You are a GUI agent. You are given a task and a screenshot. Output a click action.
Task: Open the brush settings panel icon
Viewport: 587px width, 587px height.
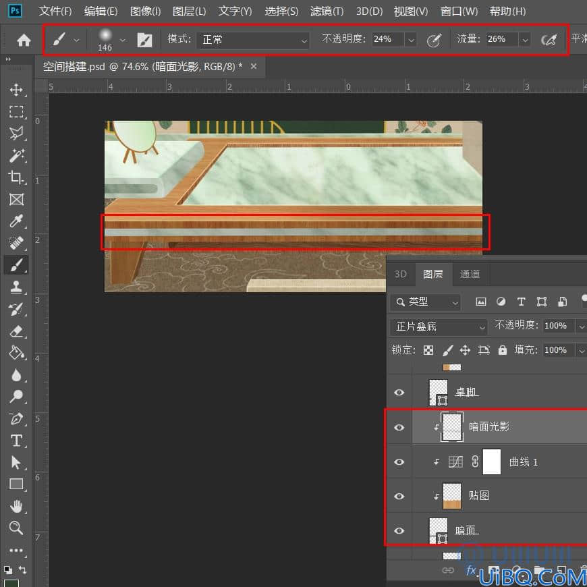[144, 40]
